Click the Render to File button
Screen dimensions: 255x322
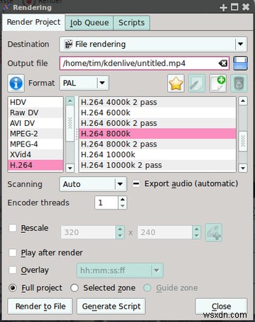(x=40, y=306)
